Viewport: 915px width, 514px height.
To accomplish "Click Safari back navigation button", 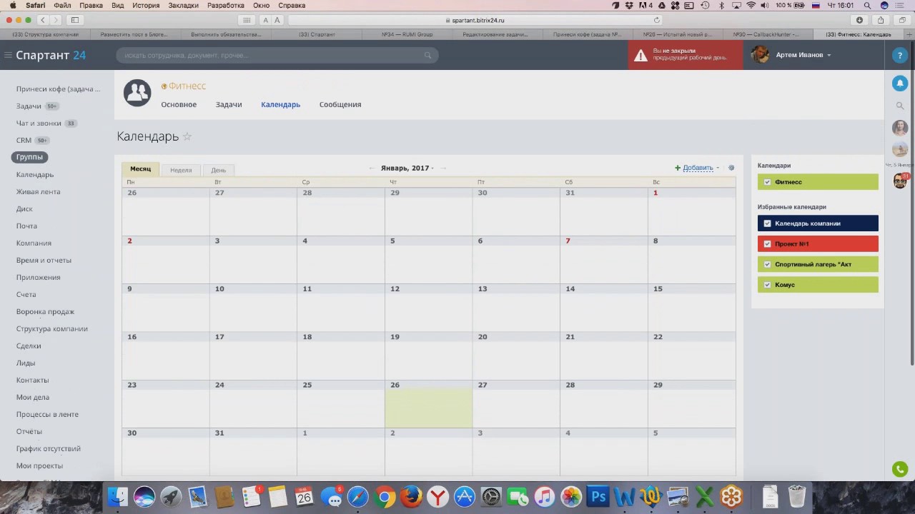I will point(42,20).
